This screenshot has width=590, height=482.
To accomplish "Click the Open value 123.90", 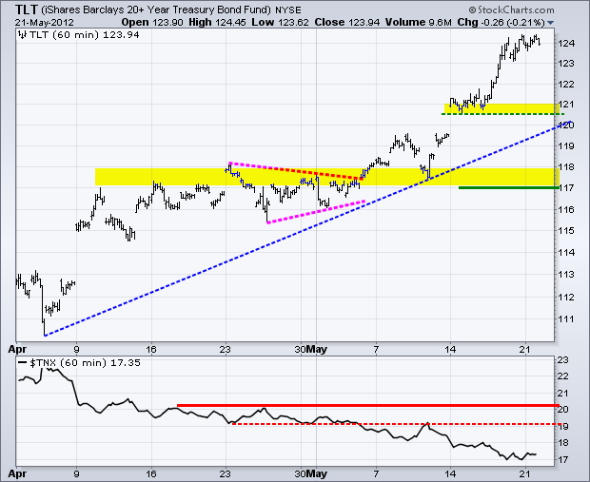I will [x=167, y=23].
